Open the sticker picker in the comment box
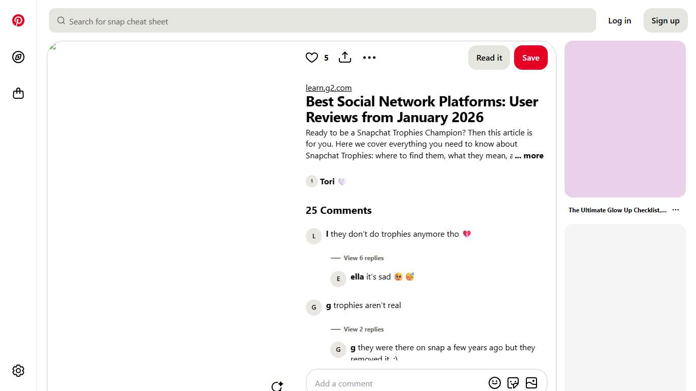The height and width of the screenshot is (391, 696). click(x=513, y=382)
